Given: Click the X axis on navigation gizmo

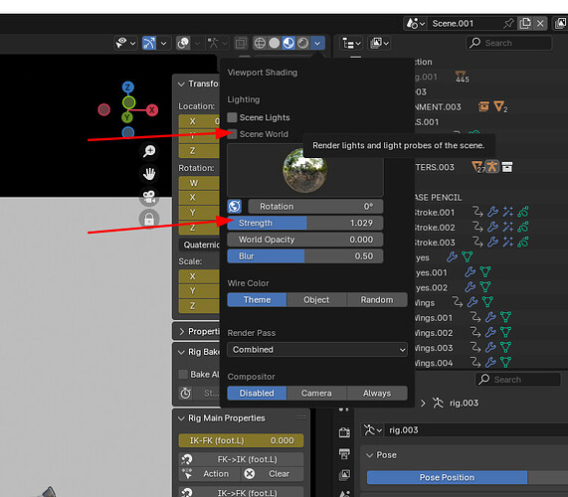Looking at the screenshot, I should [x=152, y=110].
